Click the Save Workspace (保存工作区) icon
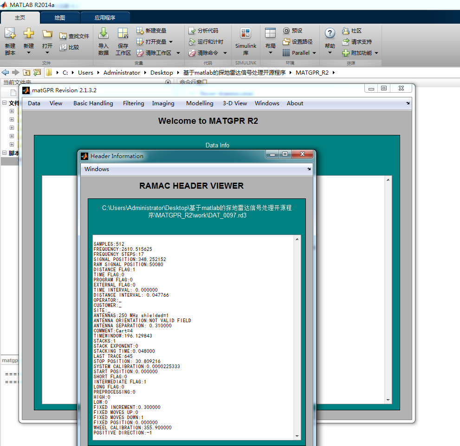The height and width of the screenshot is (446, 460). (x=123, y=33)
